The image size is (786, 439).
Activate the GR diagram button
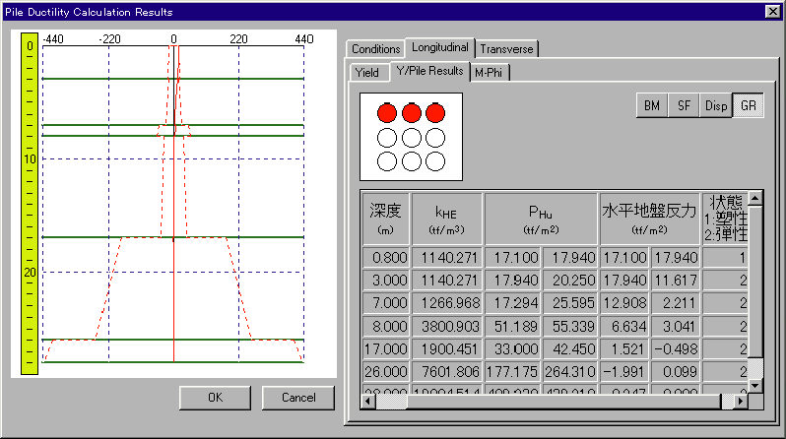pyautogui.click(x=749, y=106)
